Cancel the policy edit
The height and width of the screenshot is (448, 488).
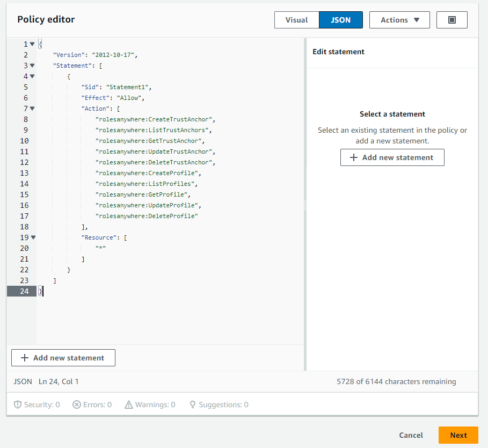coord(411,435)
